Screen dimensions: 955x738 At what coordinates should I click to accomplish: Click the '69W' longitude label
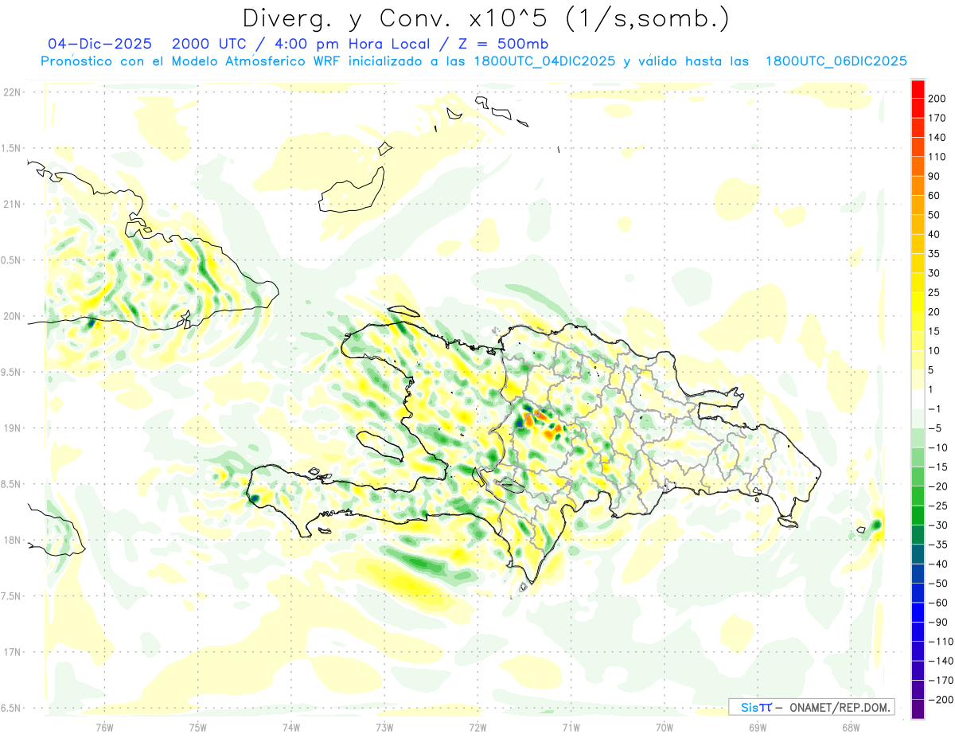[x=758, y=727]
